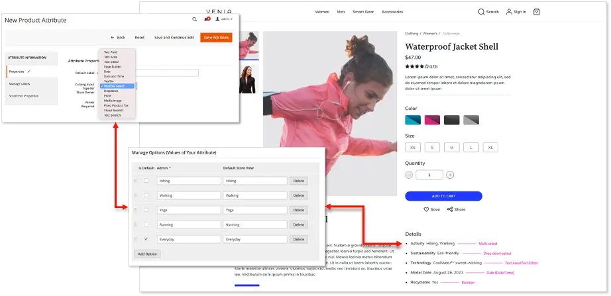
Task: Decrease quantity with the minus icon
Action: click(x=409, y=175)
